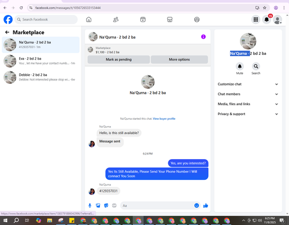Open the Na'Qurna - 2 bd 2 ba conversation in list
Image resolution: width=289 pixels, height=225 pixels.
(40, 45)
